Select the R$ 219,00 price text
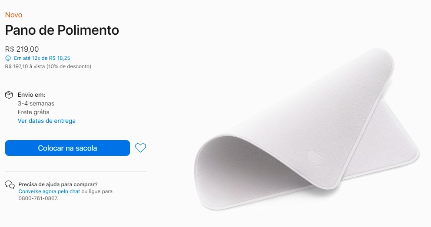 (22, 49)
